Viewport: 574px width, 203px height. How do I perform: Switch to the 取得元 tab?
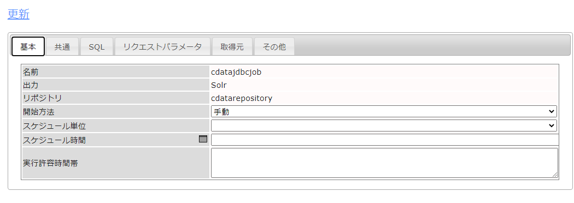[232, 46]
